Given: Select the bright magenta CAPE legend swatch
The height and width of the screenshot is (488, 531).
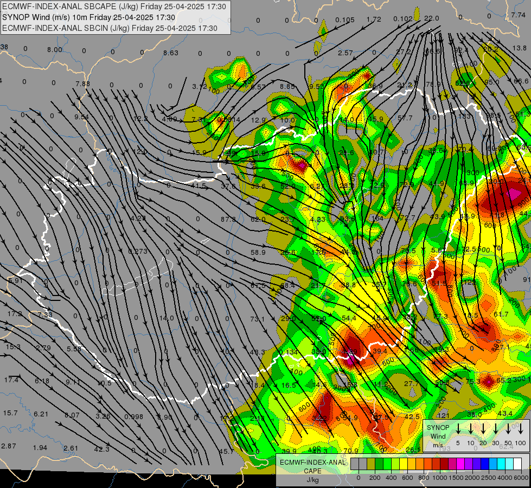Looking at the screenshot, I should 460,464.
